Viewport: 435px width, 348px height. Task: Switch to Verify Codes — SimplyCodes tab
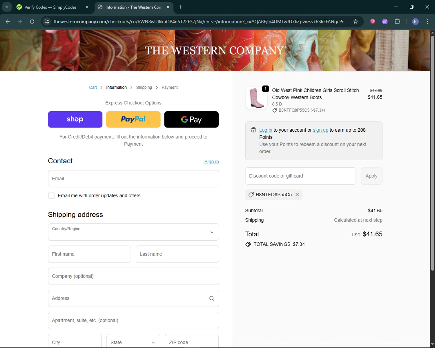[50, 7]
